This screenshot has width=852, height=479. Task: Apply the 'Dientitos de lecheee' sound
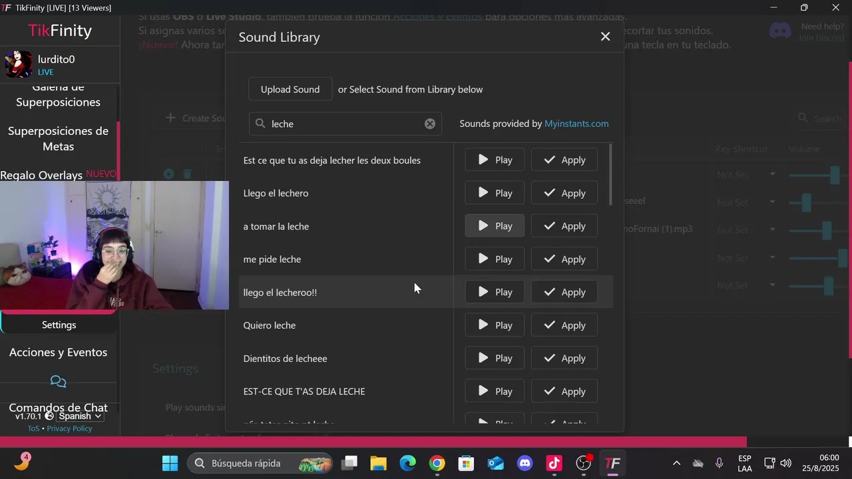coord(564,358)
